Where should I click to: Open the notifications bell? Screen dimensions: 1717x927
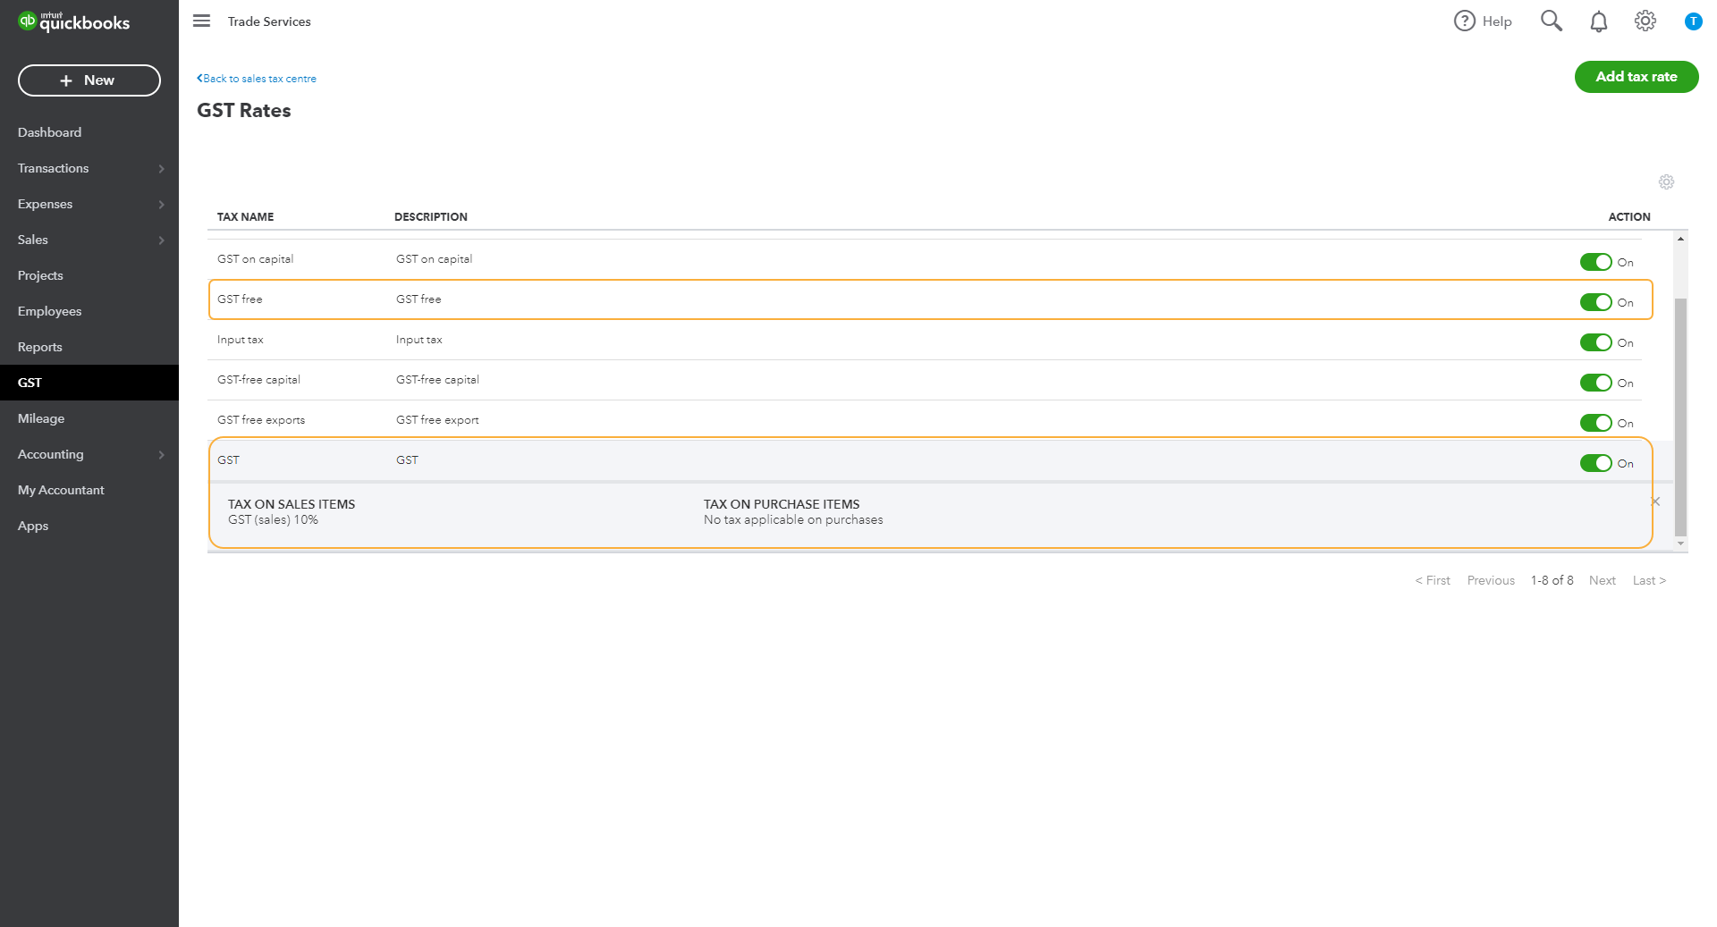coord(1599,21)
